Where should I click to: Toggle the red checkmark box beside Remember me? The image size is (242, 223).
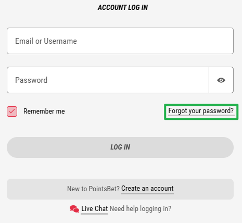tap(12, 111)
